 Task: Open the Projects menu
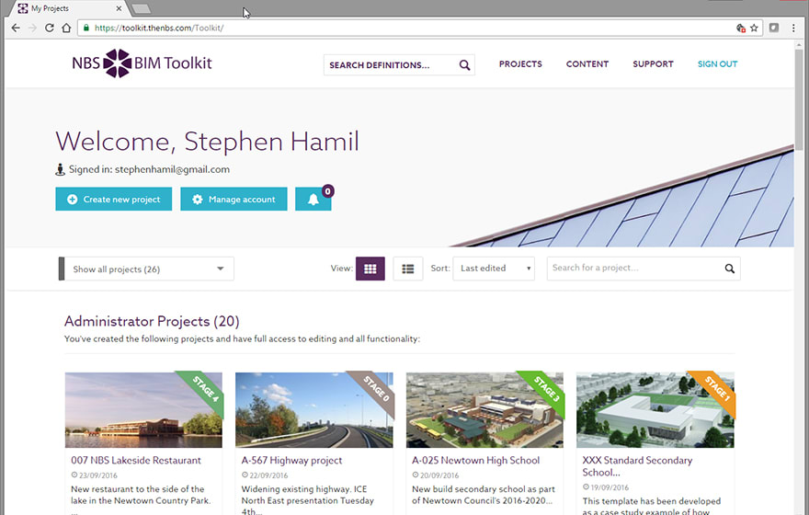[x=520, y=64]
